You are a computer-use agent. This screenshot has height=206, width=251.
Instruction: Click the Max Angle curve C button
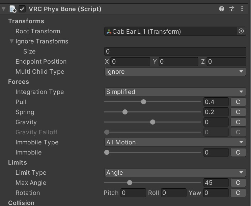(x=238, y=183)
